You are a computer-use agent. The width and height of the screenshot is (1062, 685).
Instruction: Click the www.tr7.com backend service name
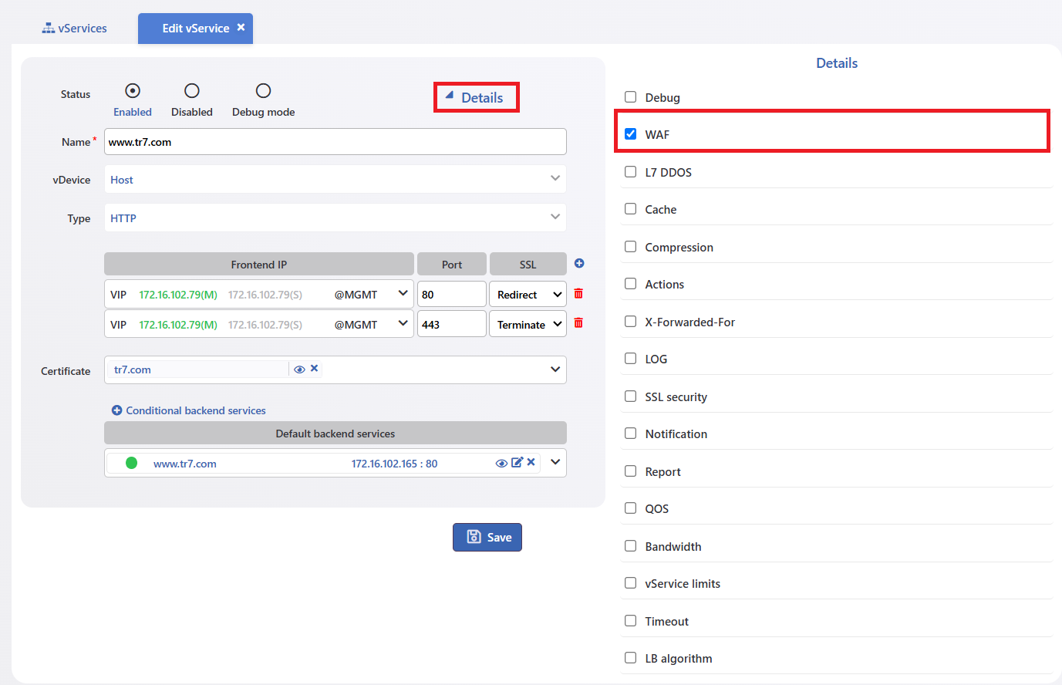(185, 464)
